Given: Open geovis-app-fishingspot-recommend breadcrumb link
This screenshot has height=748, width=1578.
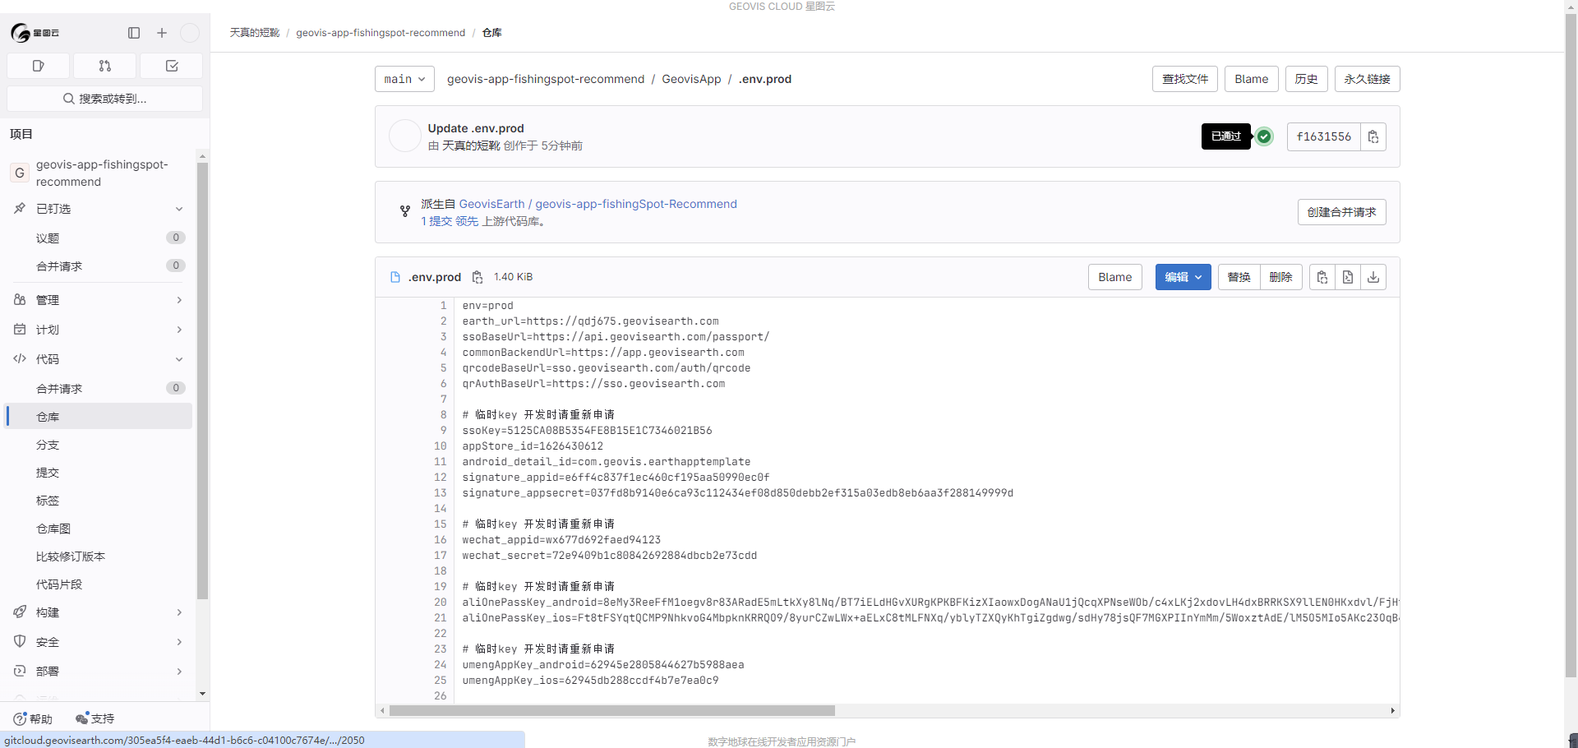Looking at the screenshot, I should (381, 33).
